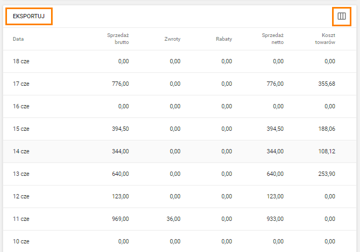Click the Koszt towarów column header
The width and height of the screenshot is (360, 252).
(x=325, y=39)
